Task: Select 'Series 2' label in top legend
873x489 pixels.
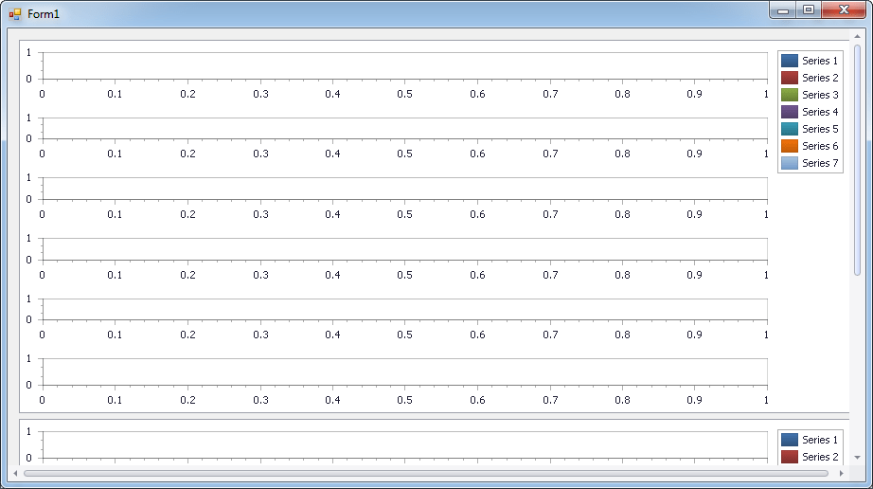Action: (820, 78)
